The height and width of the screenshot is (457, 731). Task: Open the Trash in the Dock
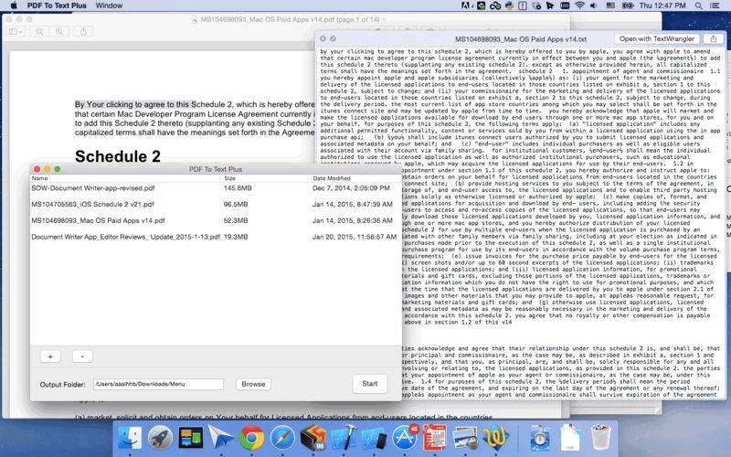(600, 438)
